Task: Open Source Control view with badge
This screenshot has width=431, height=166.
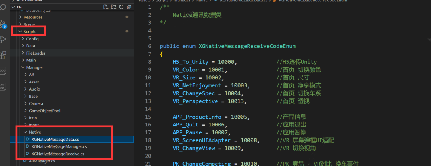Action: click(x=3, y=24)
